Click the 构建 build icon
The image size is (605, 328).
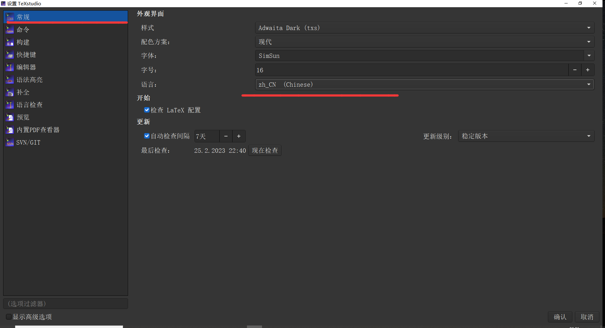pos(10,42)
